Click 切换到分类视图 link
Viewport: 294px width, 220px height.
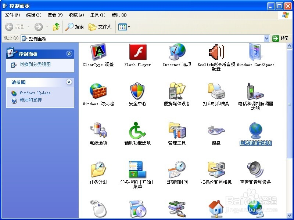click(35, 65)
